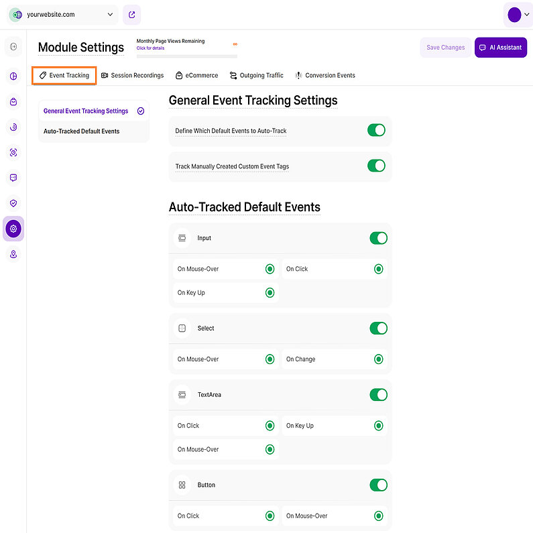
Task: Open the pie chart dashboard sidebar icon
Action: (13, 76)
